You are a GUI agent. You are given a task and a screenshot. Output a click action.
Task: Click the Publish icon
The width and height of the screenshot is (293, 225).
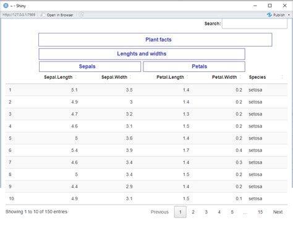pos(270,15)
